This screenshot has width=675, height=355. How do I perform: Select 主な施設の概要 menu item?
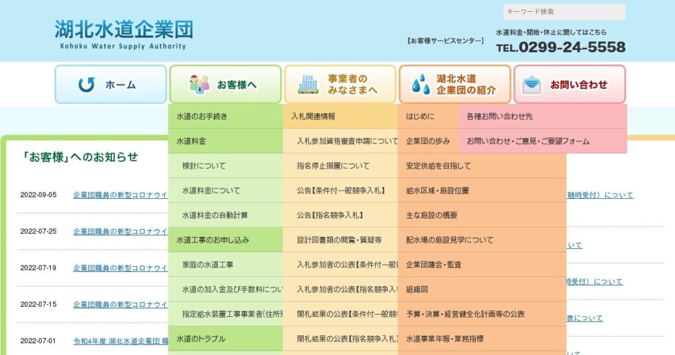[x=482, y=215]
